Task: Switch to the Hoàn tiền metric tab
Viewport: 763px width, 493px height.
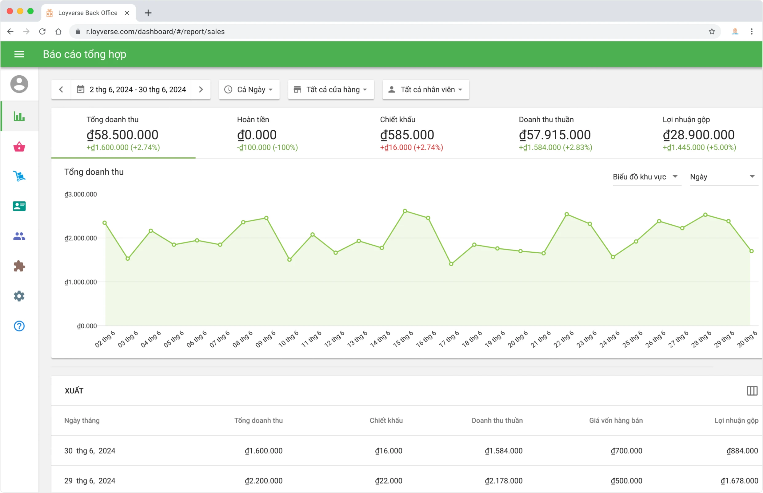Action: [x=267, y=133]
